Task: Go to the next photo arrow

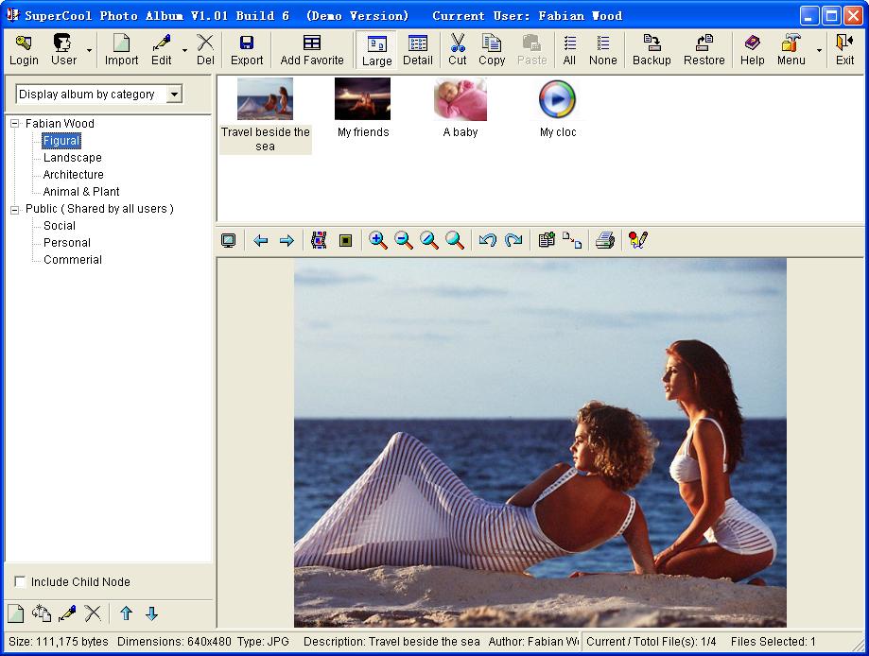Action: [287, 241]
